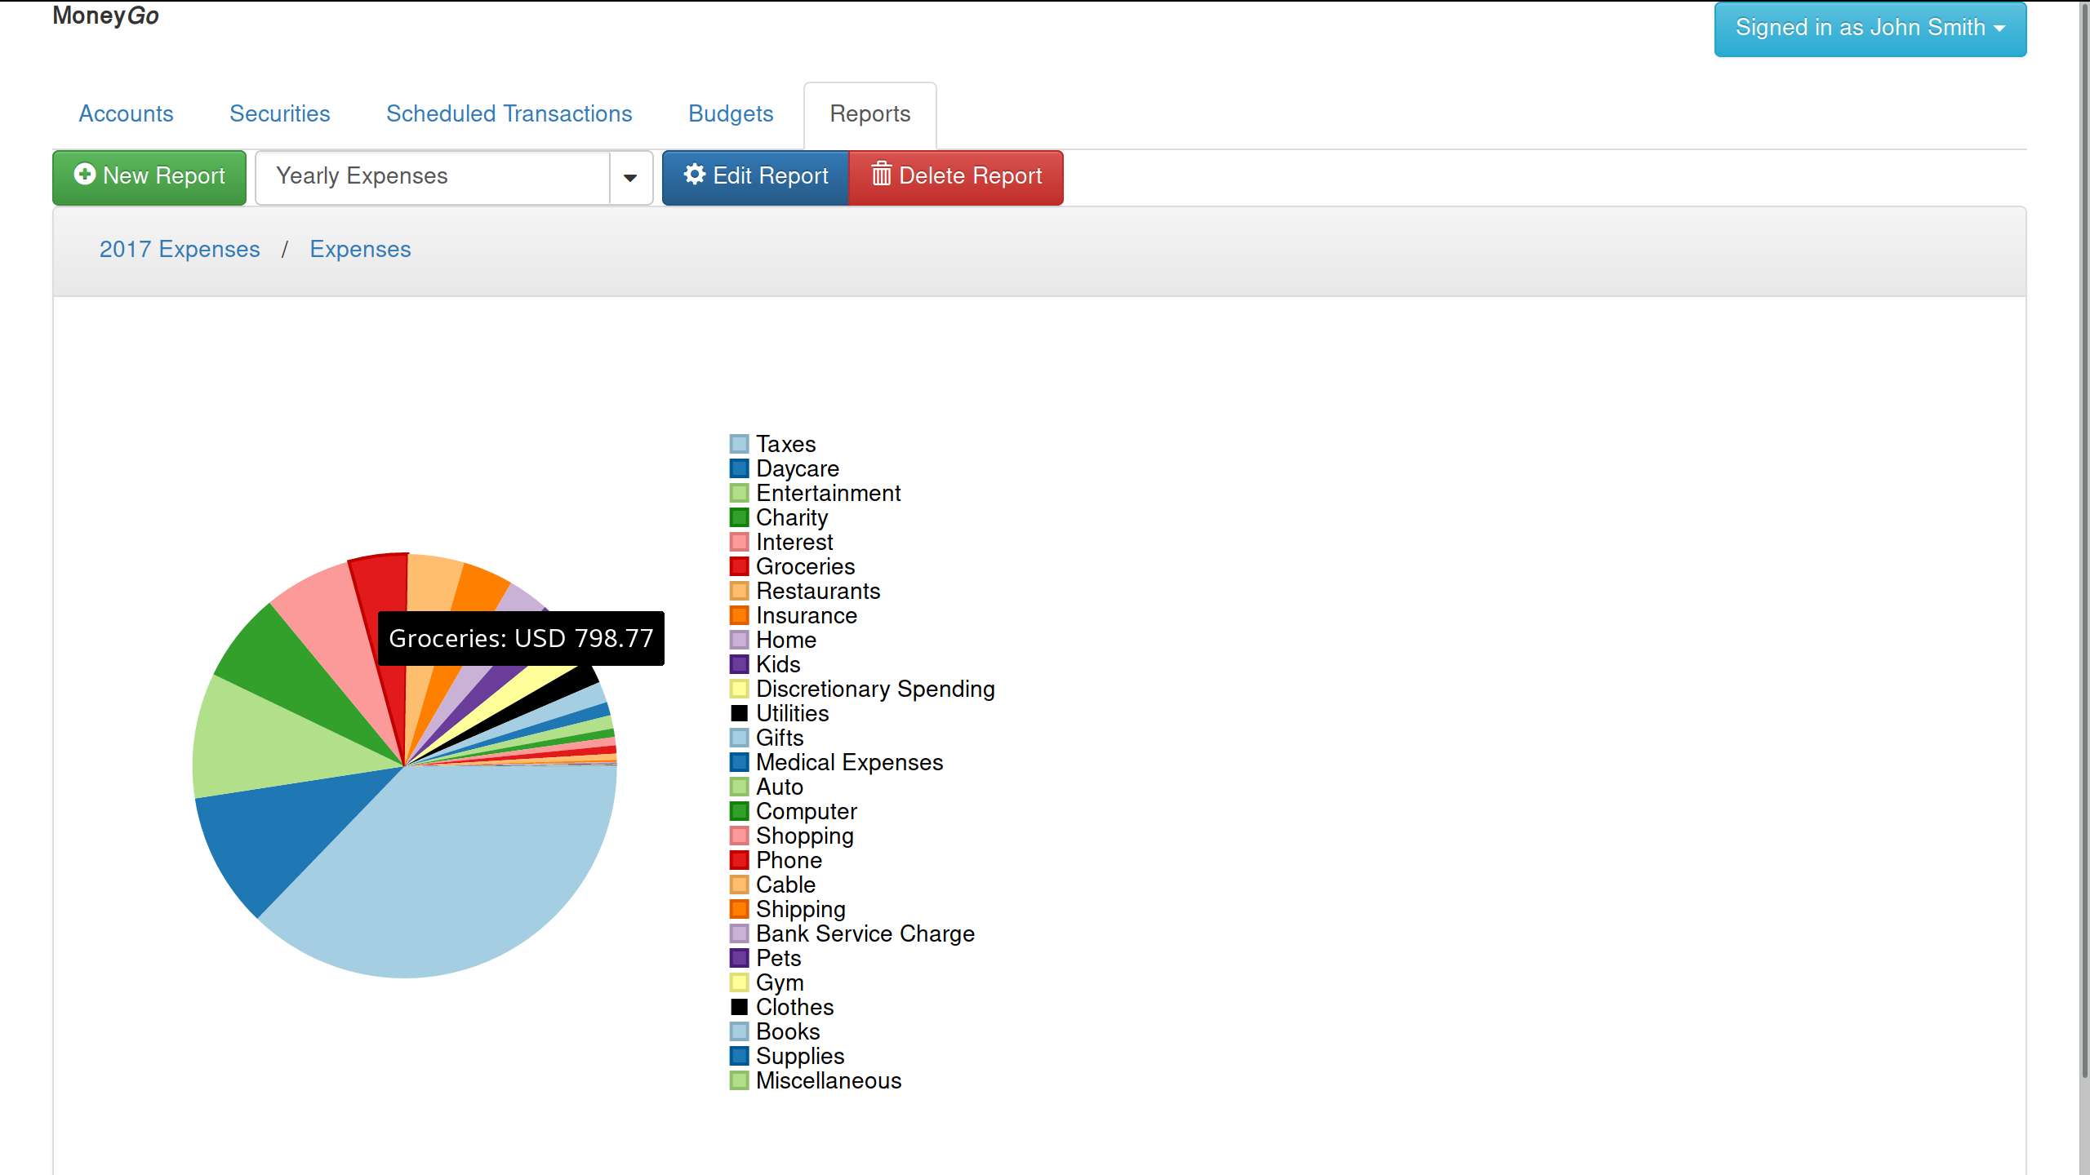This screenshot has height=1175, width=2090.
Task: Open the Scheduled Transactions tab
Action: (x=509, y=113)
